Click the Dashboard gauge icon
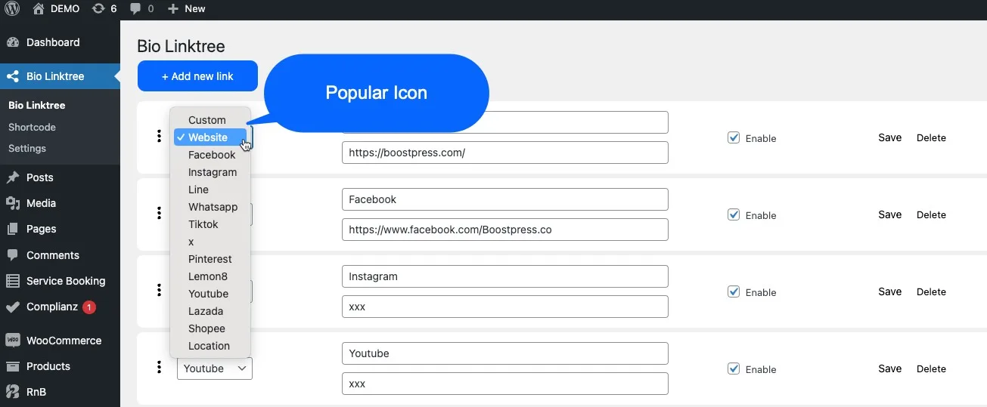This screenshot has height=407, width=987. (13, 42)
